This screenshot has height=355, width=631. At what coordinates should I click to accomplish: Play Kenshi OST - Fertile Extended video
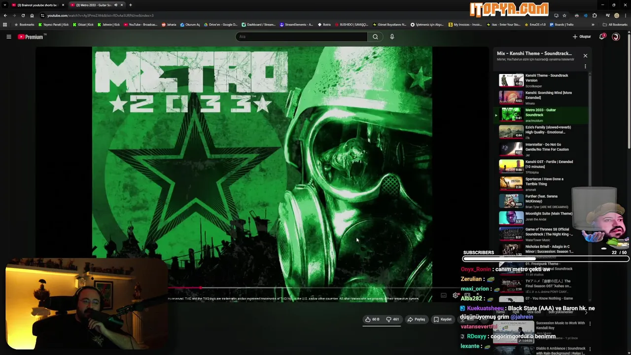[541, 167]
